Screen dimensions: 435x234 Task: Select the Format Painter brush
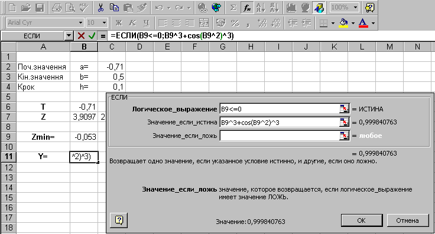(x=142, y=8)
